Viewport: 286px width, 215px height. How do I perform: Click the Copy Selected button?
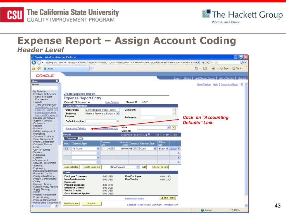71,167
